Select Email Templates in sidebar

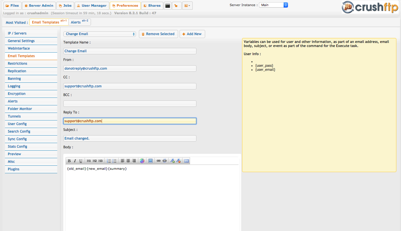(31, 56)
